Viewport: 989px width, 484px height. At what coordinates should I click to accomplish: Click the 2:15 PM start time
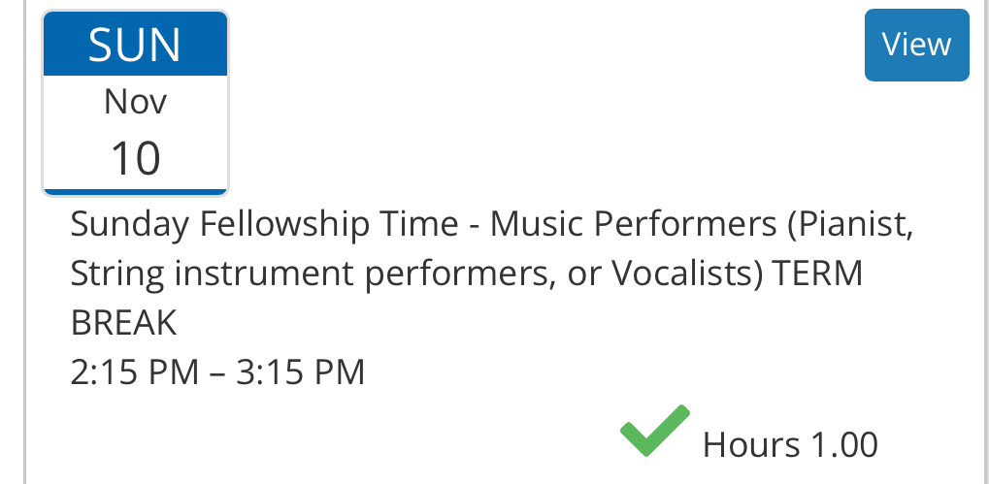(x=134, y=371)
